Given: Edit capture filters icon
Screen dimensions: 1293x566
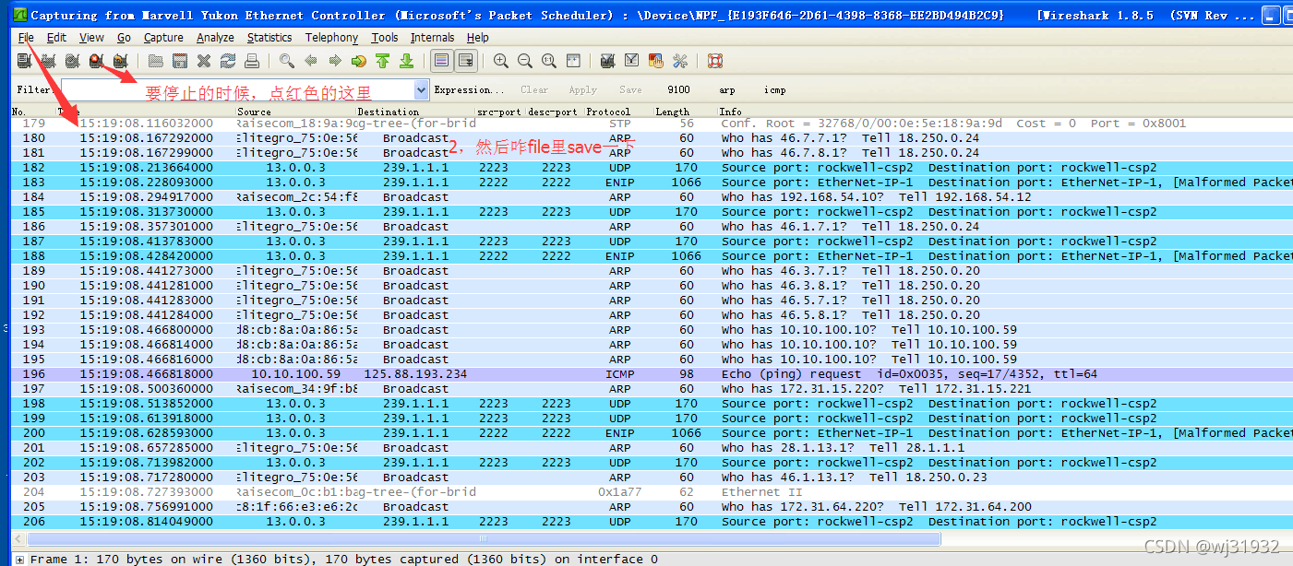Looking at the screenshot, I should pos(608,61).
